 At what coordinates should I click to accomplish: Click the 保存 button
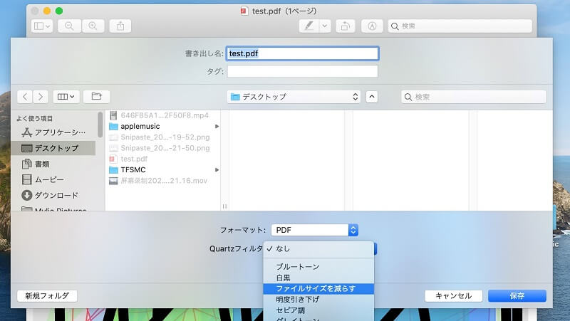[517, 296]
